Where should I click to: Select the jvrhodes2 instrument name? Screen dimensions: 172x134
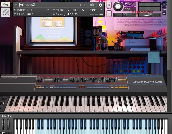[x=27, y=5]
